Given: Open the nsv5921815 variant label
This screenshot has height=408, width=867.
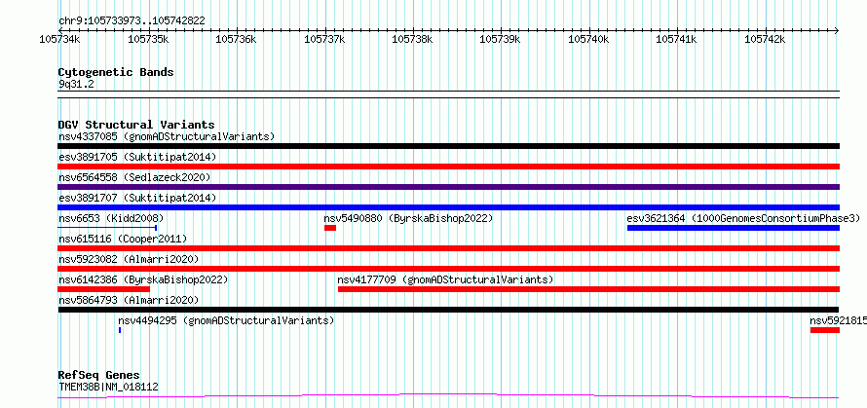Looking at the screenshot, I should tap(838, 320).
